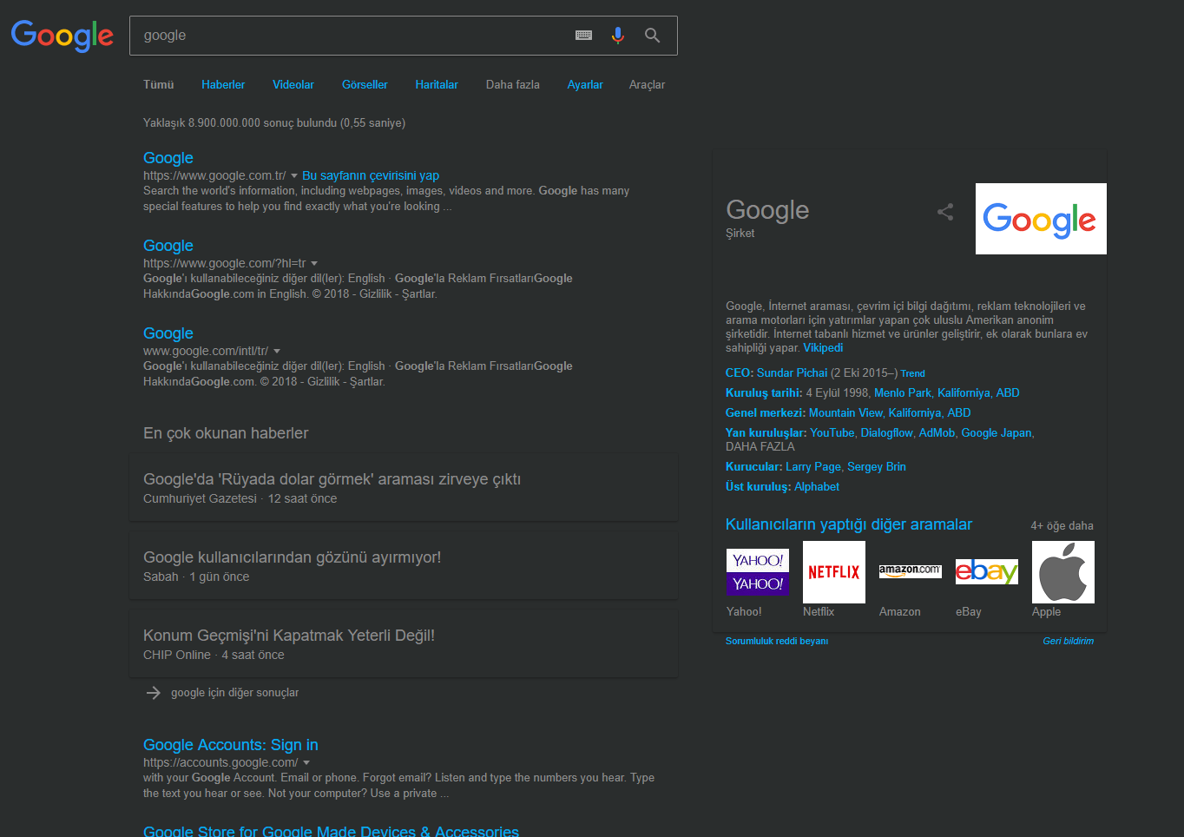Click the 'Genel merkezi' label link
The height and width of the screenshot is (837, 1184).
[766, 413]
